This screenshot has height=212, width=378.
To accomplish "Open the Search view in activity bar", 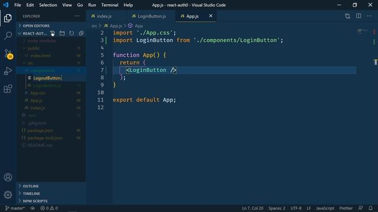I will tap(8, 35).
